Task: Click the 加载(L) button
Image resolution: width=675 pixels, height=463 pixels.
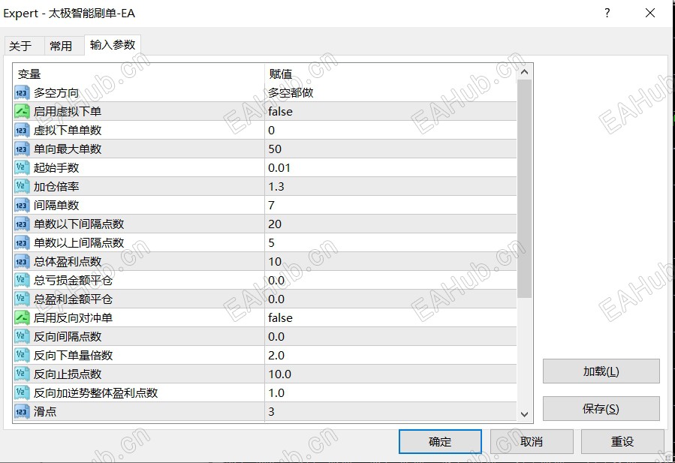Action: click(x=600, y=371)
